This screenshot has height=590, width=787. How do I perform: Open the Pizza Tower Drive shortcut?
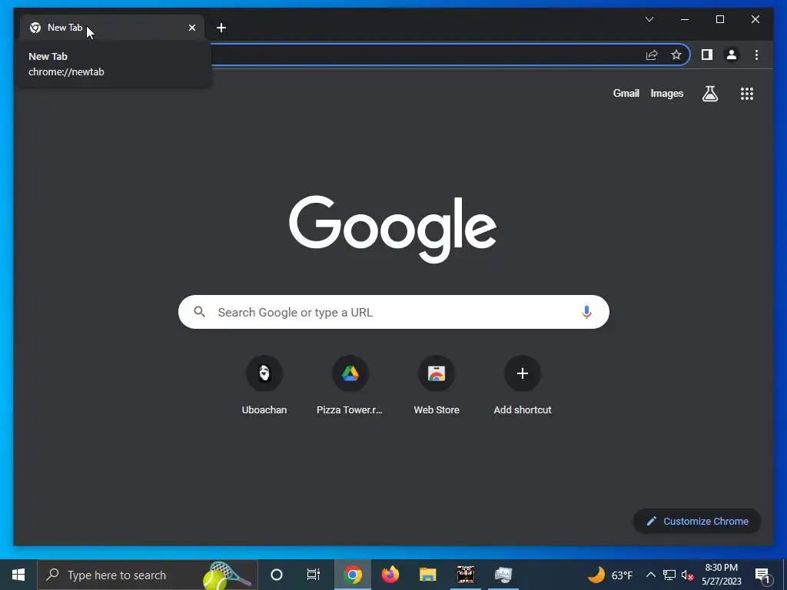point(350,386)
